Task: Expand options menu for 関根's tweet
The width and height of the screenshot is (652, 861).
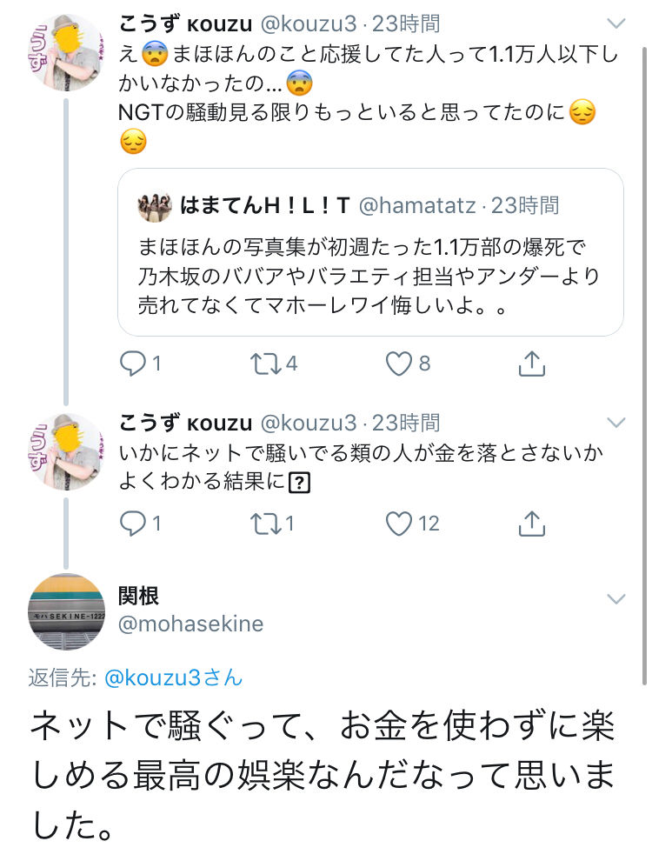Action: (x=615, y=598)
